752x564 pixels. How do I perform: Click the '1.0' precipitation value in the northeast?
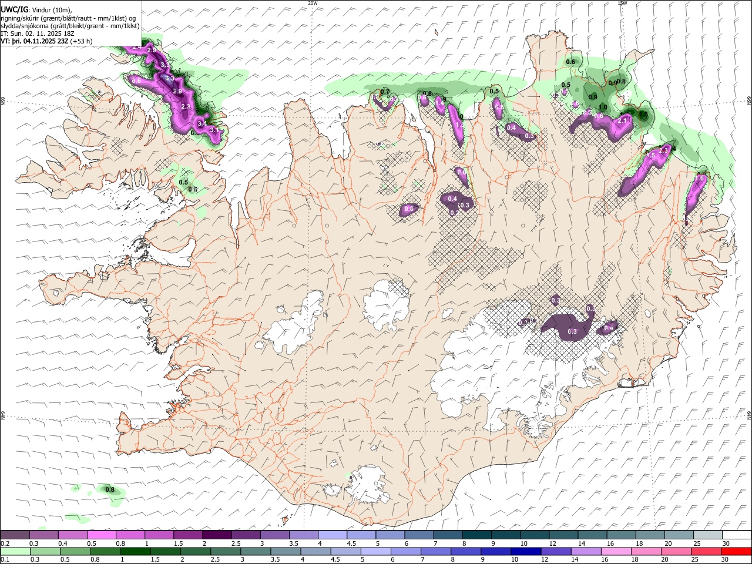click(x=603, y=107)
